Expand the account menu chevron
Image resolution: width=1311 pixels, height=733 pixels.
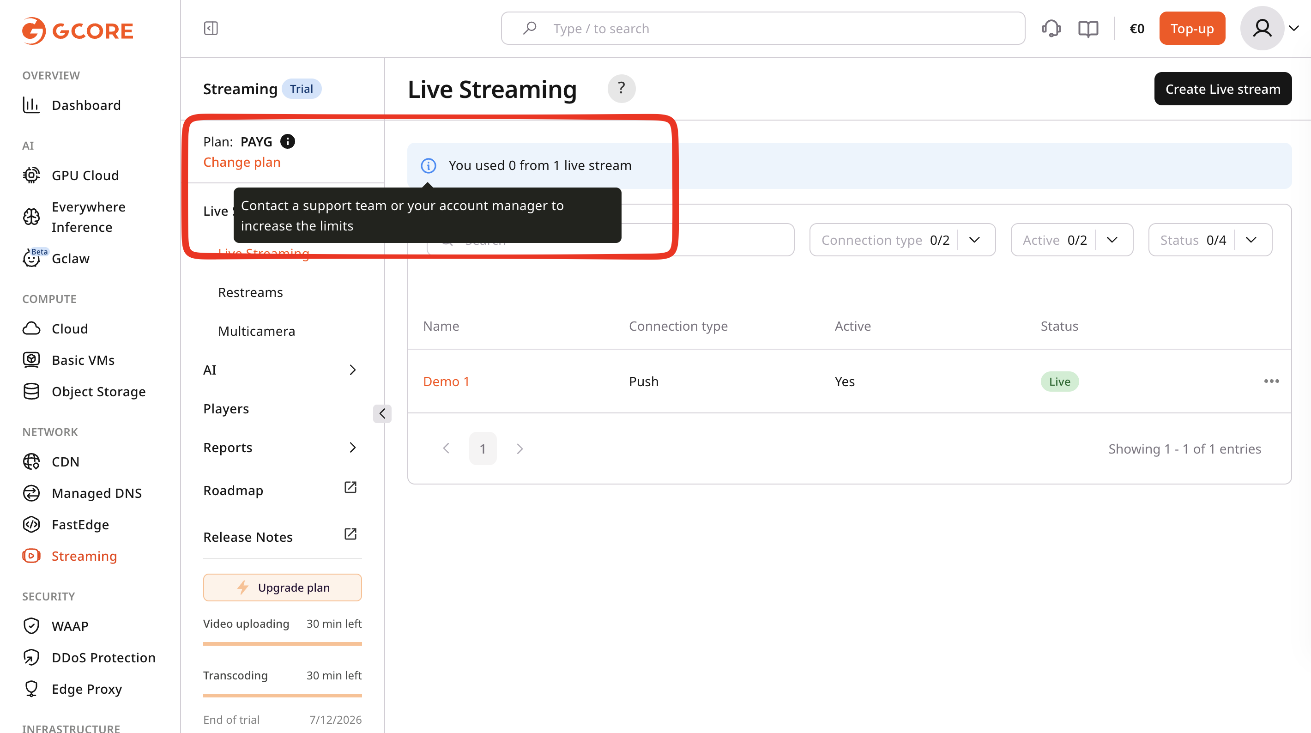click(x=1294, y=29)
